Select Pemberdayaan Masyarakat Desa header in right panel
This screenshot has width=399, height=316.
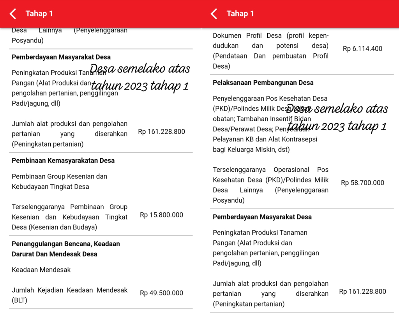click(x=262, y=217)
